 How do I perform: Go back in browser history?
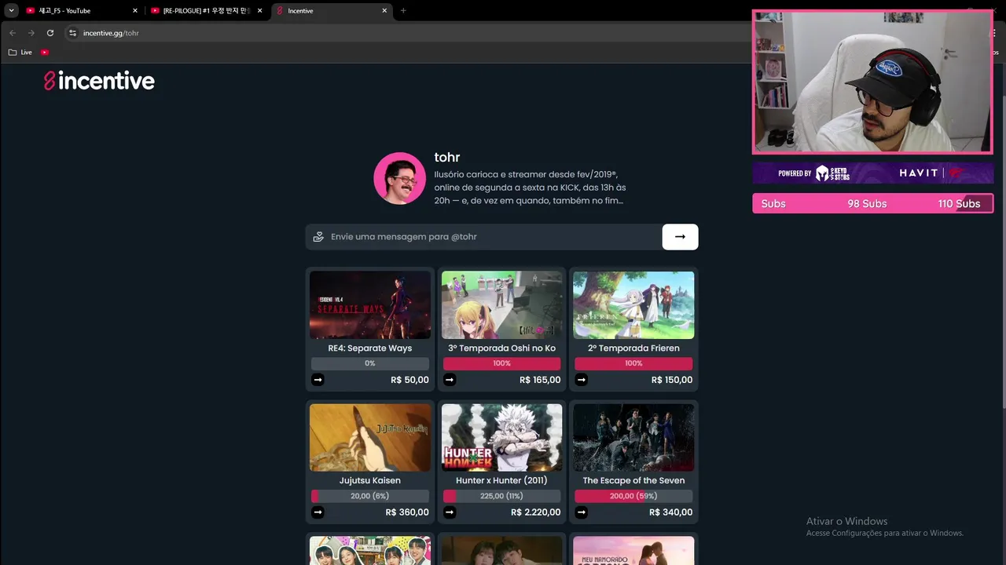coord(13,33)
